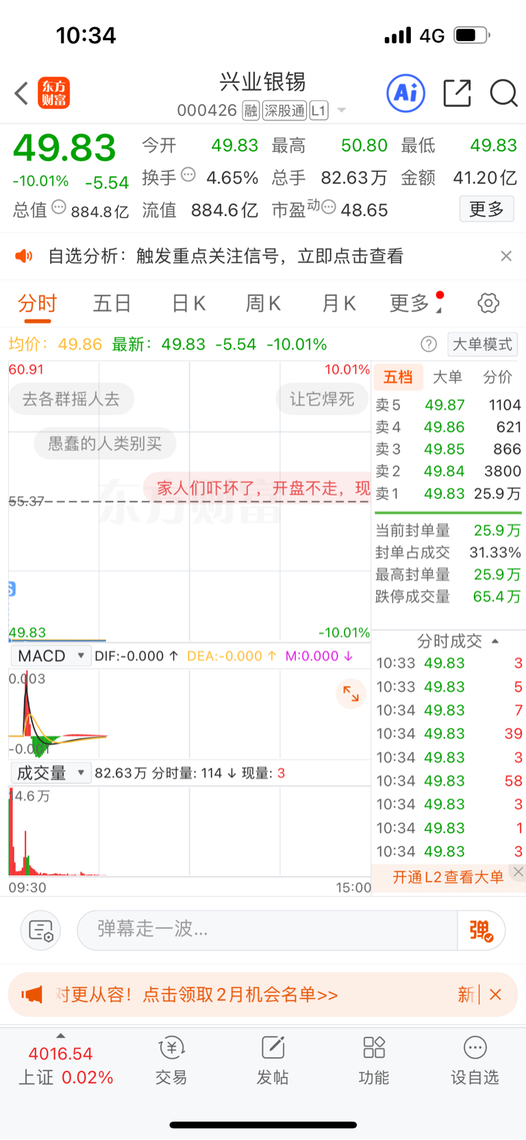Open the 自选分析 signal notice

click(x=225, y=256)
